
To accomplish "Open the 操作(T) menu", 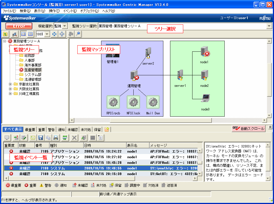I will point(54,11).
